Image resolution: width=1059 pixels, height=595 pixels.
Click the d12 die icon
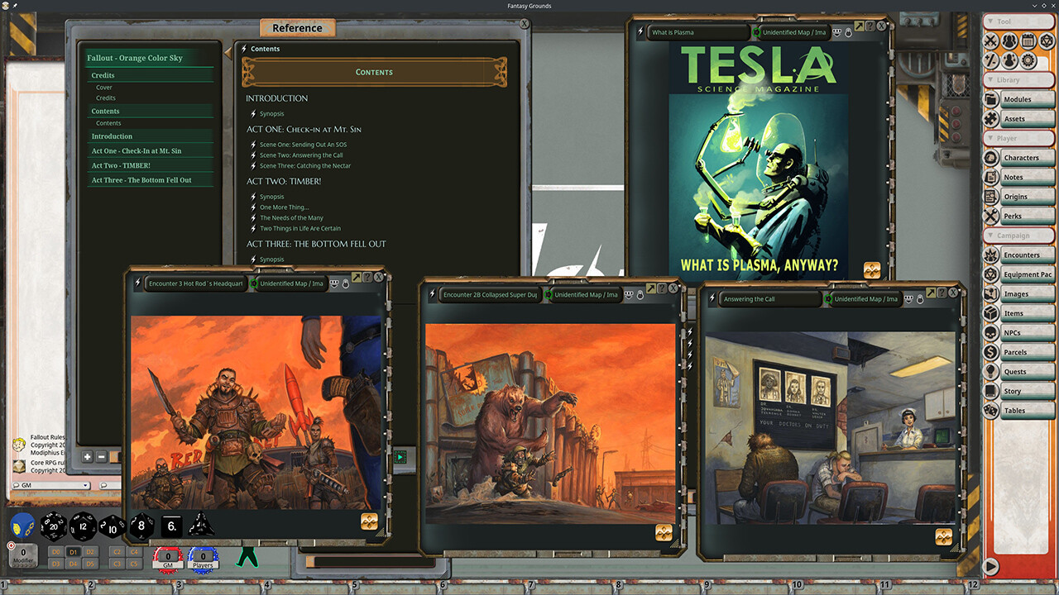coord(83,525)
